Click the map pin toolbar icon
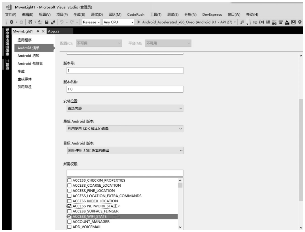305x232 pixels. pyautogui.click(x=300, y=22)
